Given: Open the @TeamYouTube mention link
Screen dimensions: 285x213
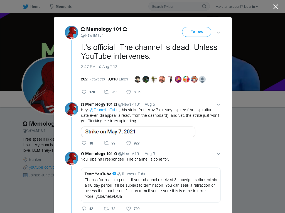Looking at the screenshot, I should pyautogui.click(x=104, y=110).
